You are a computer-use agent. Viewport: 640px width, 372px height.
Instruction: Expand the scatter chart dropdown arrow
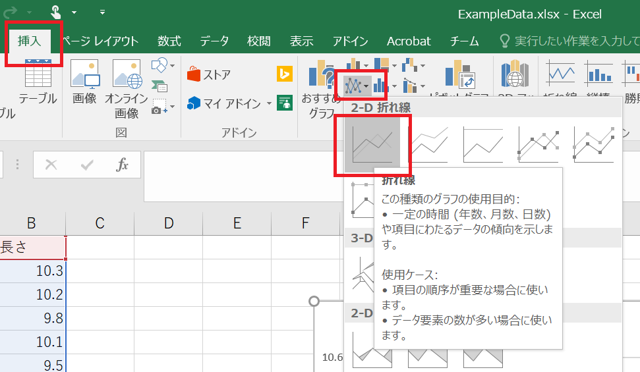coord(423,86)
